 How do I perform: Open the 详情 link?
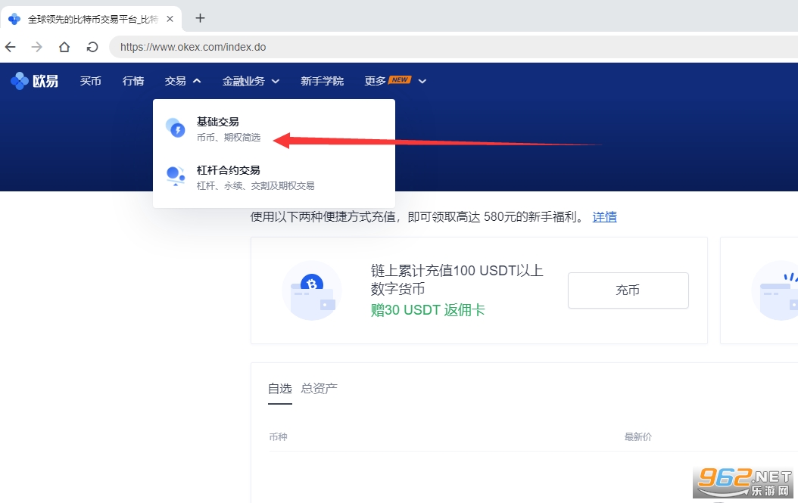click(x=605, y=216)
